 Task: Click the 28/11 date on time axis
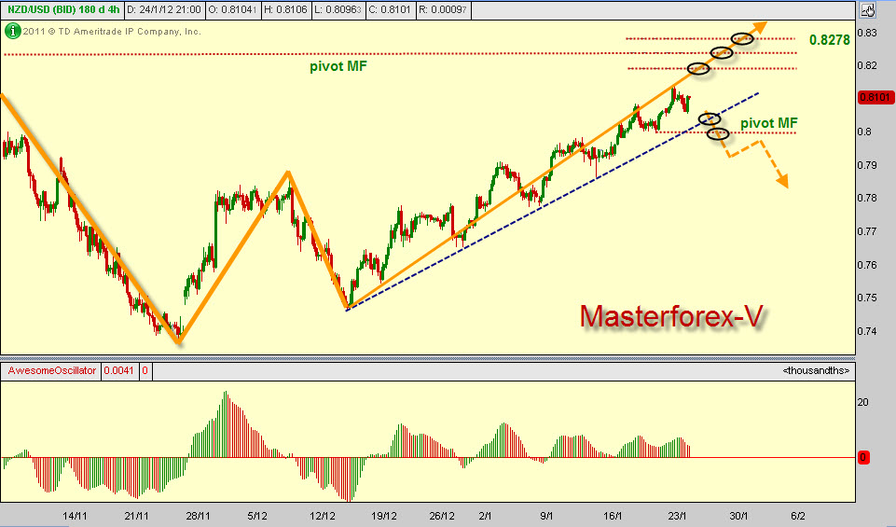click(198, 515)
